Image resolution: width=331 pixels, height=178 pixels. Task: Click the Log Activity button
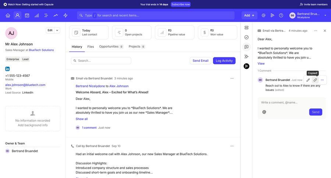pos(224,61)
